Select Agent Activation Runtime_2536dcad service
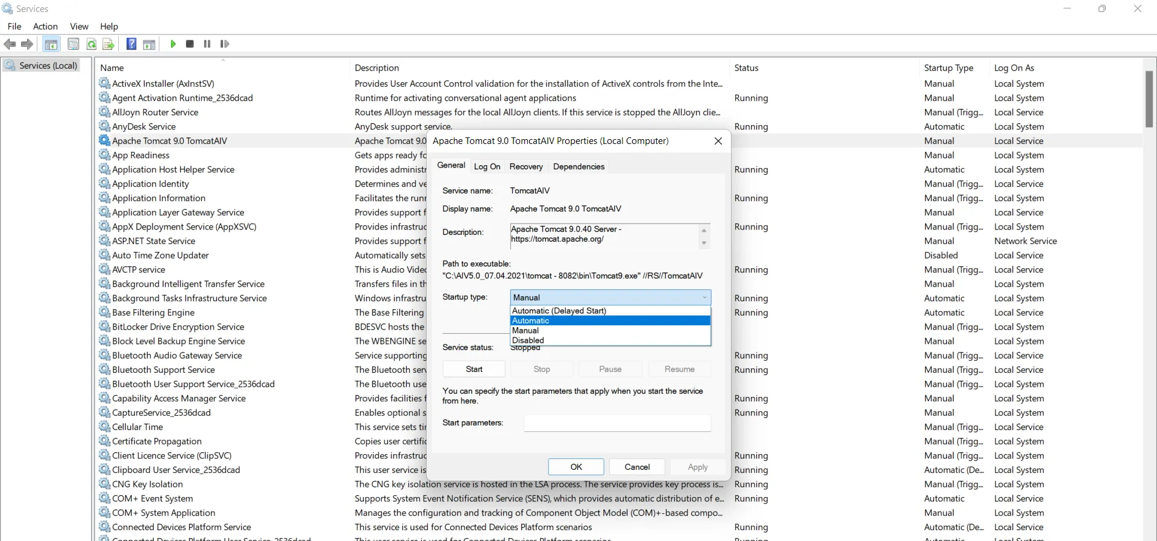This screenshot has width=1157, height=541. point(619,98)
